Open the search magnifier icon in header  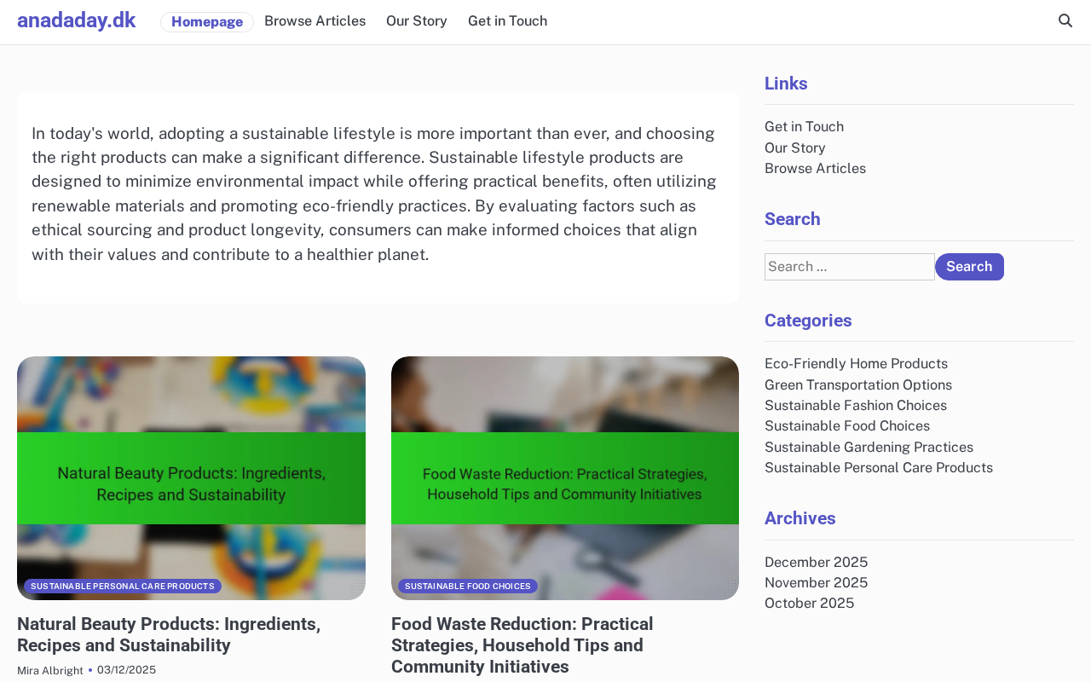[x=1065, y=20]
